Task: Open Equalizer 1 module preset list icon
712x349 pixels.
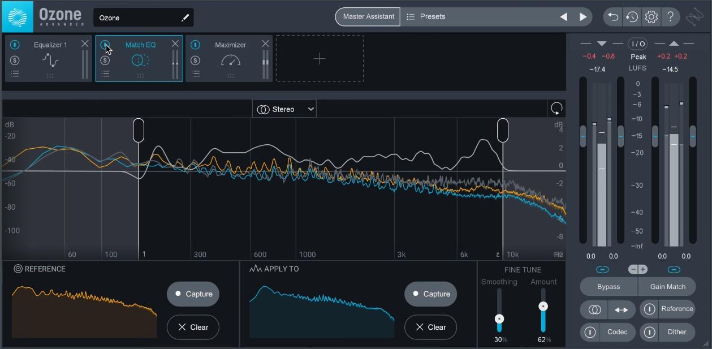Action: pos(15,74)
